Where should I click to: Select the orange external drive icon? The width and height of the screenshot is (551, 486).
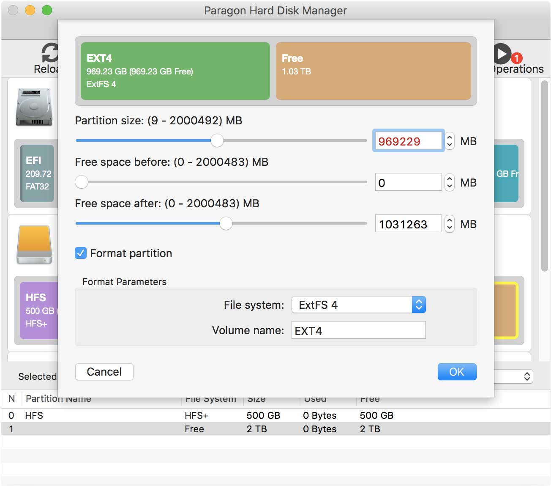pos(34,244)
